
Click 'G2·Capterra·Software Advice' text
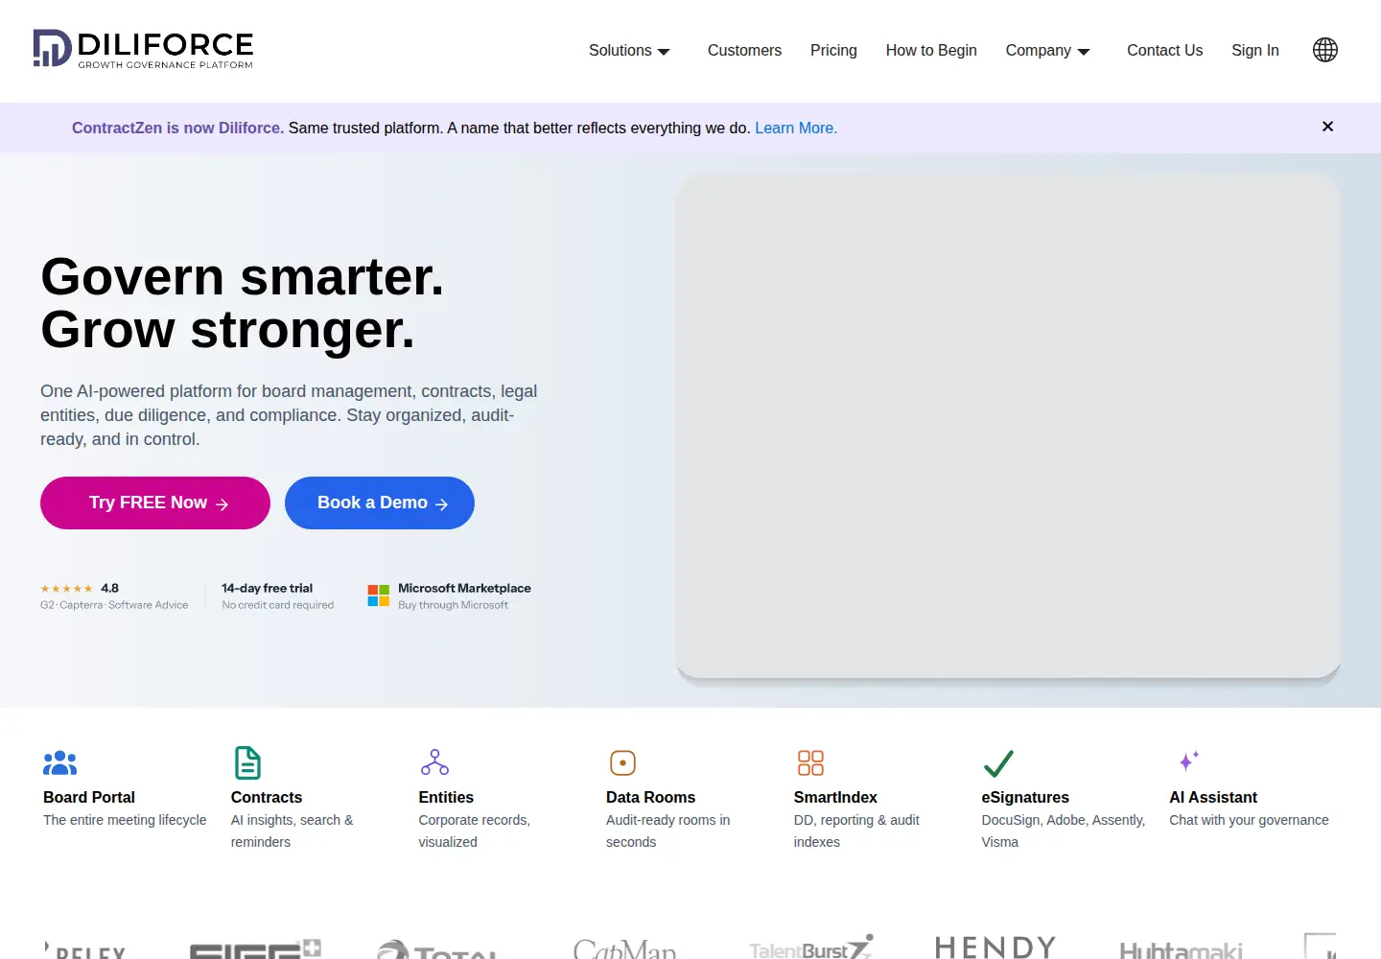point(114,605)
